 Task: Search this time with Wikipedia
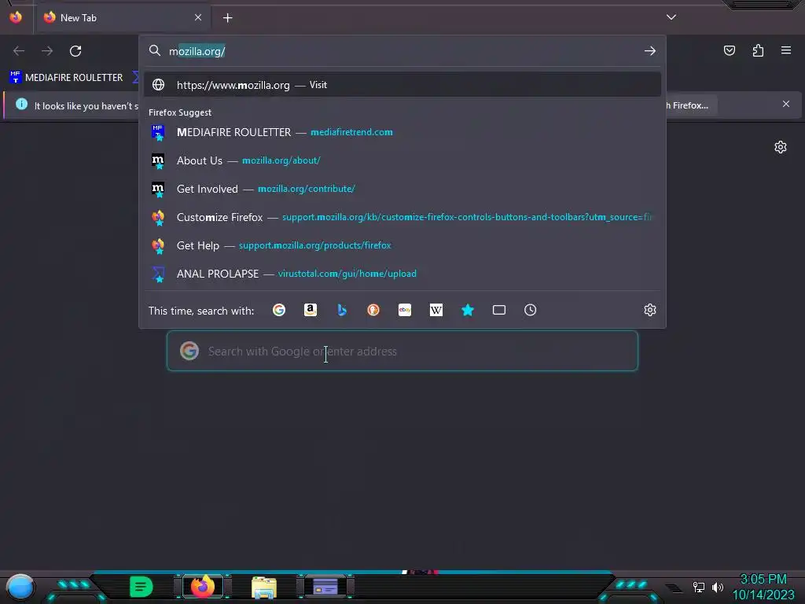point(436,310)
